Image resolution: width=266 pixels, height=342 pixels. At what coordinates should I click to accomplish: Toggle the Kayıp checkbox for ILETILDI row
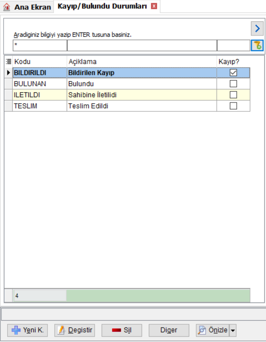[x=233, y=95]
